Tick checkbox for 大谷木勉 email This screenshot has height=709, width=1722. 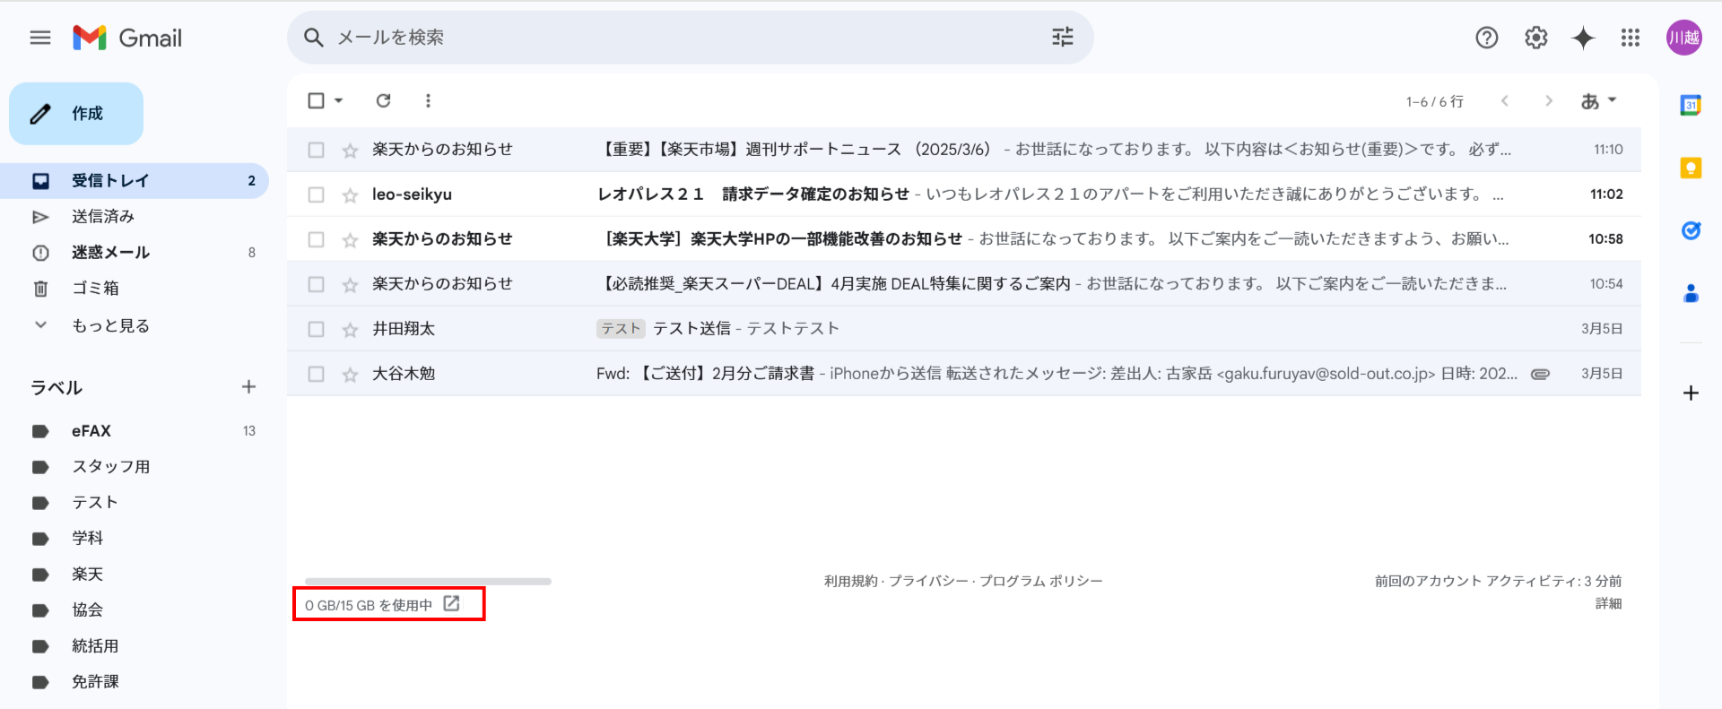tap(316, 374)
